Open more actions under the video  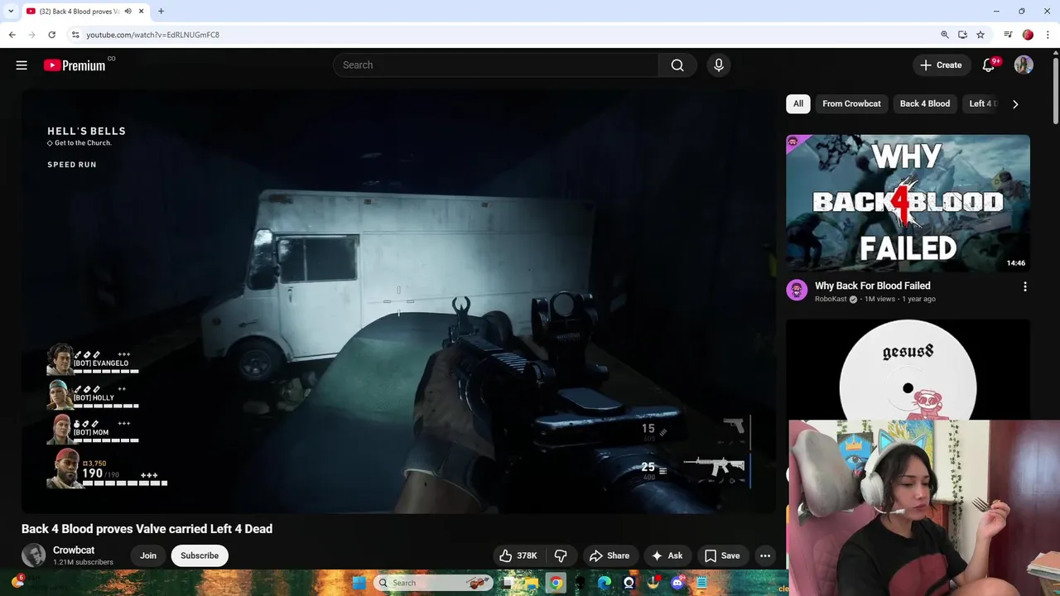[x=765, y=555]
